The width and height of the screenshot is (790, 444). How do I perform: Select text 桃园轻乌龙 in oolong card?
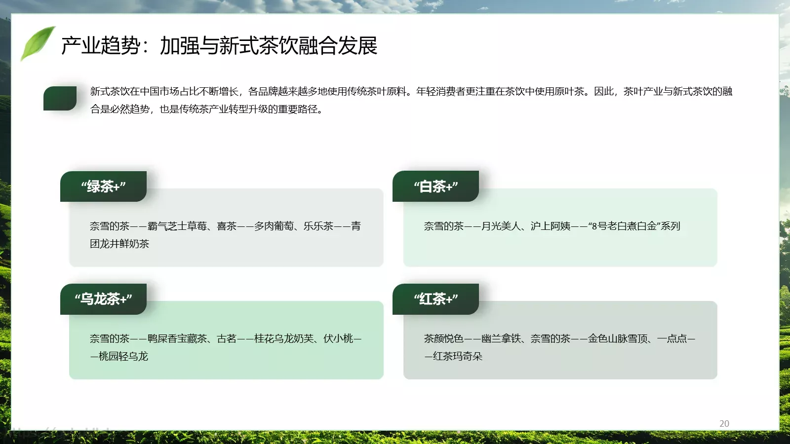pos(123,356)
